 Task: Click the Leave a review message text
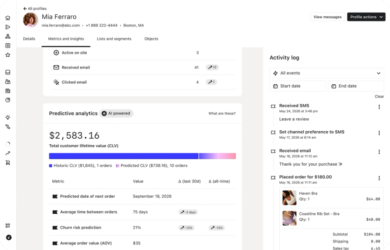294,119
